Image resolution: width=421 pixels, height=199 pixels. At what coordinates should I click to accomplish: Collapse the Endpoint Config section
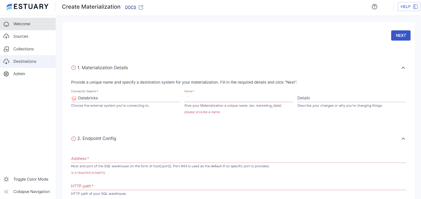coord(403,139)
